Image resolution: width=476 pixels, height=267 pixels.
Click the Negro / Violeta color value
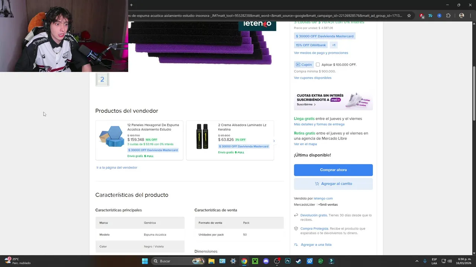[154, 247]
